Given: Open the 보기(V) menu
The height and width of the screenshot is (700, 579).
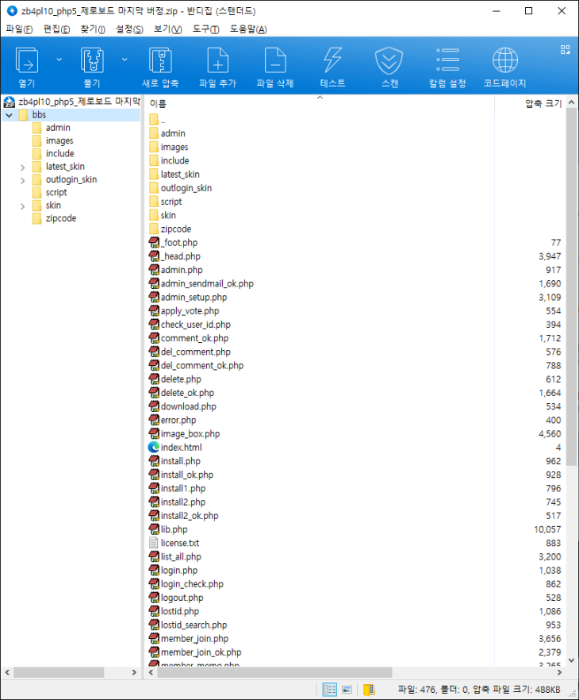Looking at the screenshot, I should (167, 29).
